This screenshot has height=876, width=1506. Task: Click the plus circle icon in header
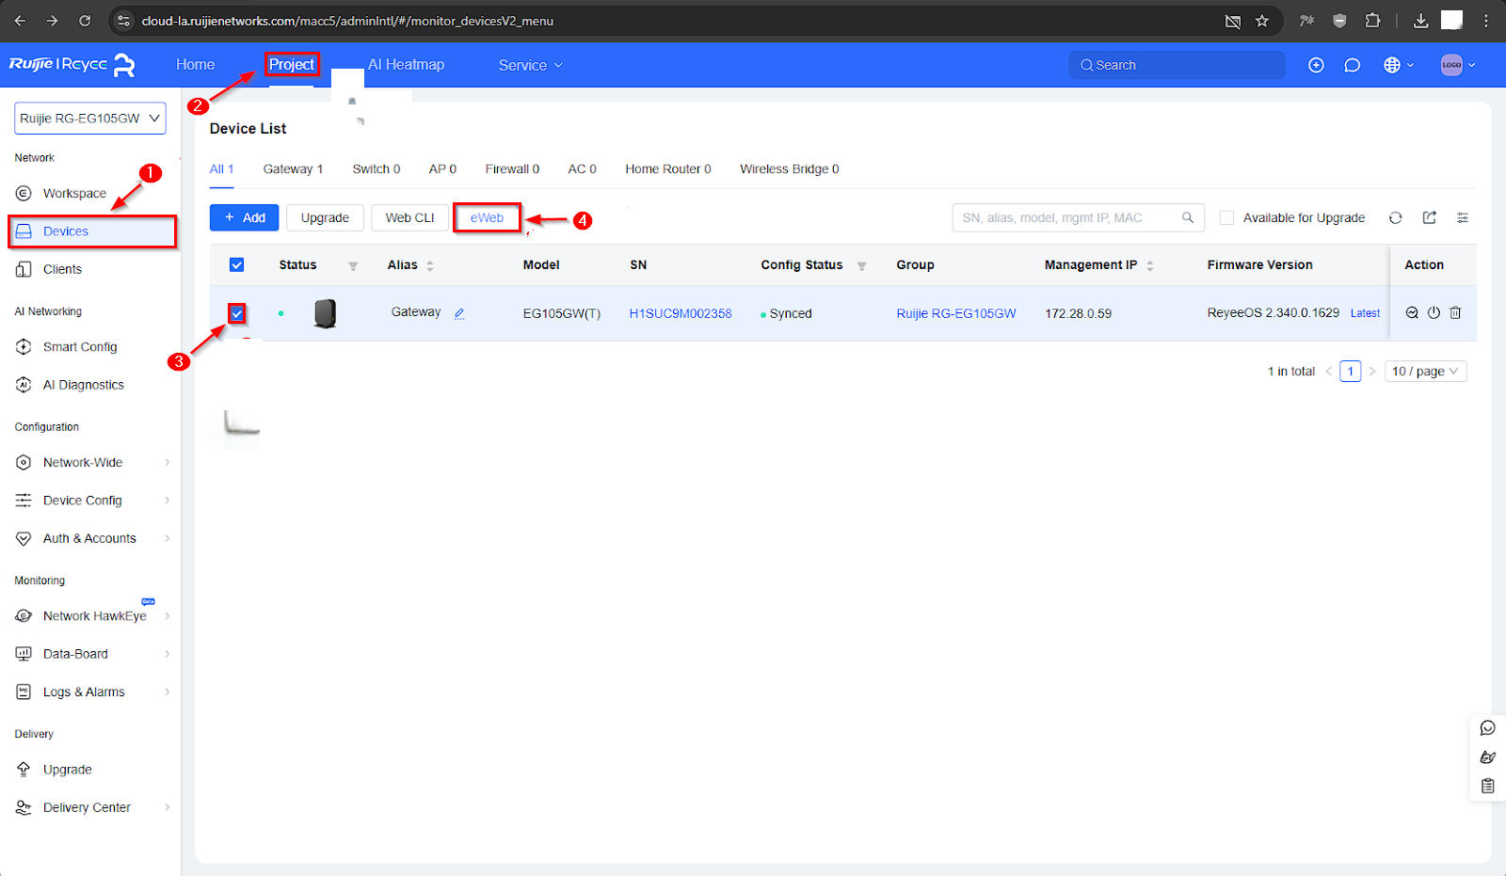1316,65
